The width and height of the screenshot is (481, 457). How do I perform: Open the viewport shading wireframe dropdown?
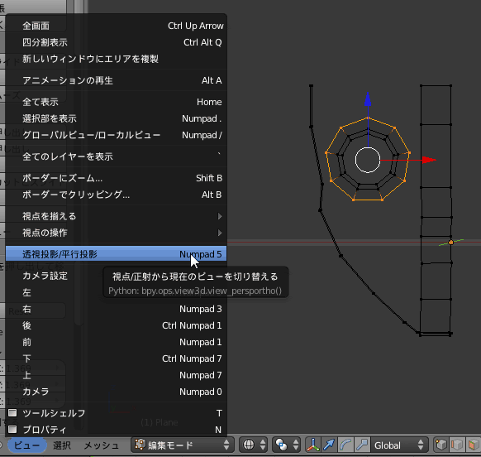point(254,445)
